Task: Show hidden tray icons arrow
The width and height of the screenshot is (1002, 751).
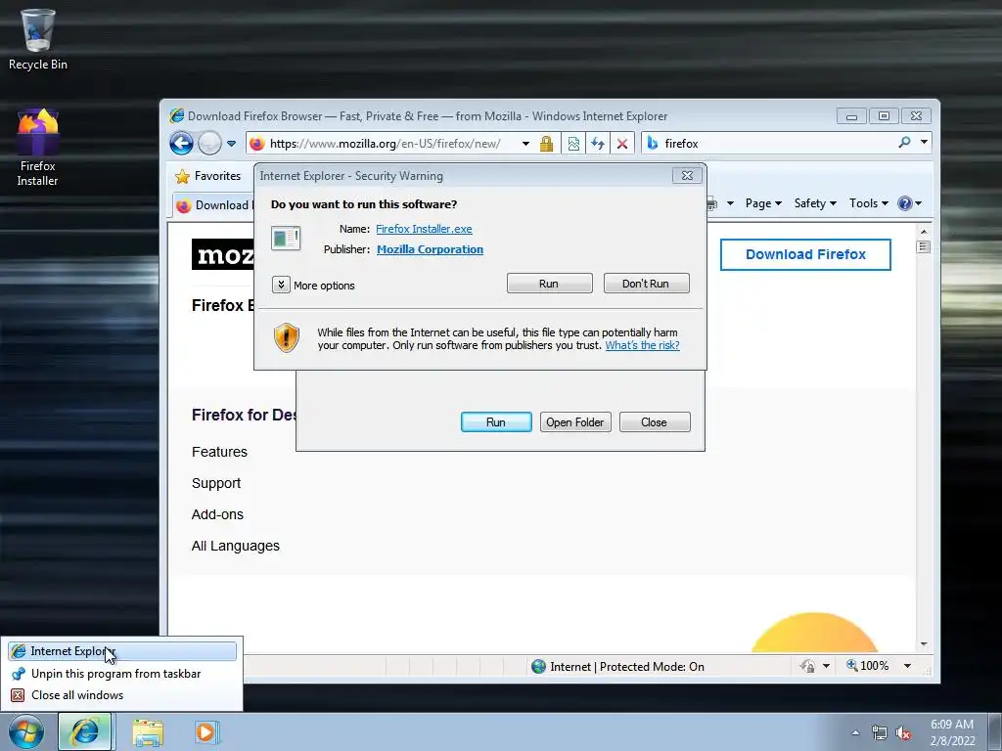Action: pyautogui.click(x=855, y=733)
